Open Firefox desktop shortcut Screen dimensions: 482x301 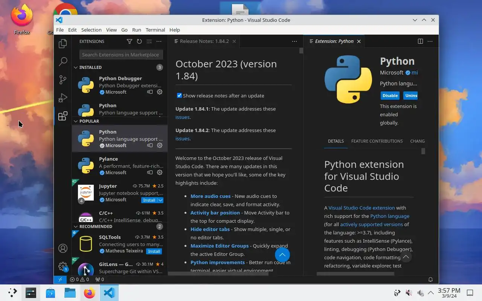click(x=22, y=20)
